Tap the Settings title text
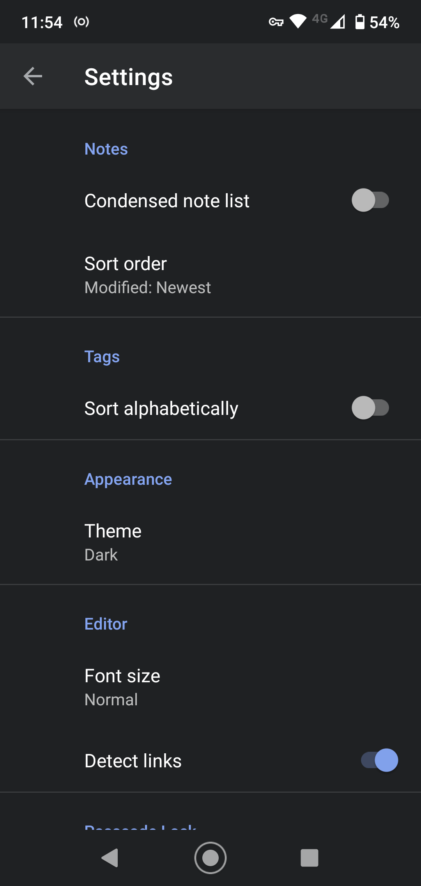The height and width of the screenshot is (886, 421). click(x=129, y=77)
